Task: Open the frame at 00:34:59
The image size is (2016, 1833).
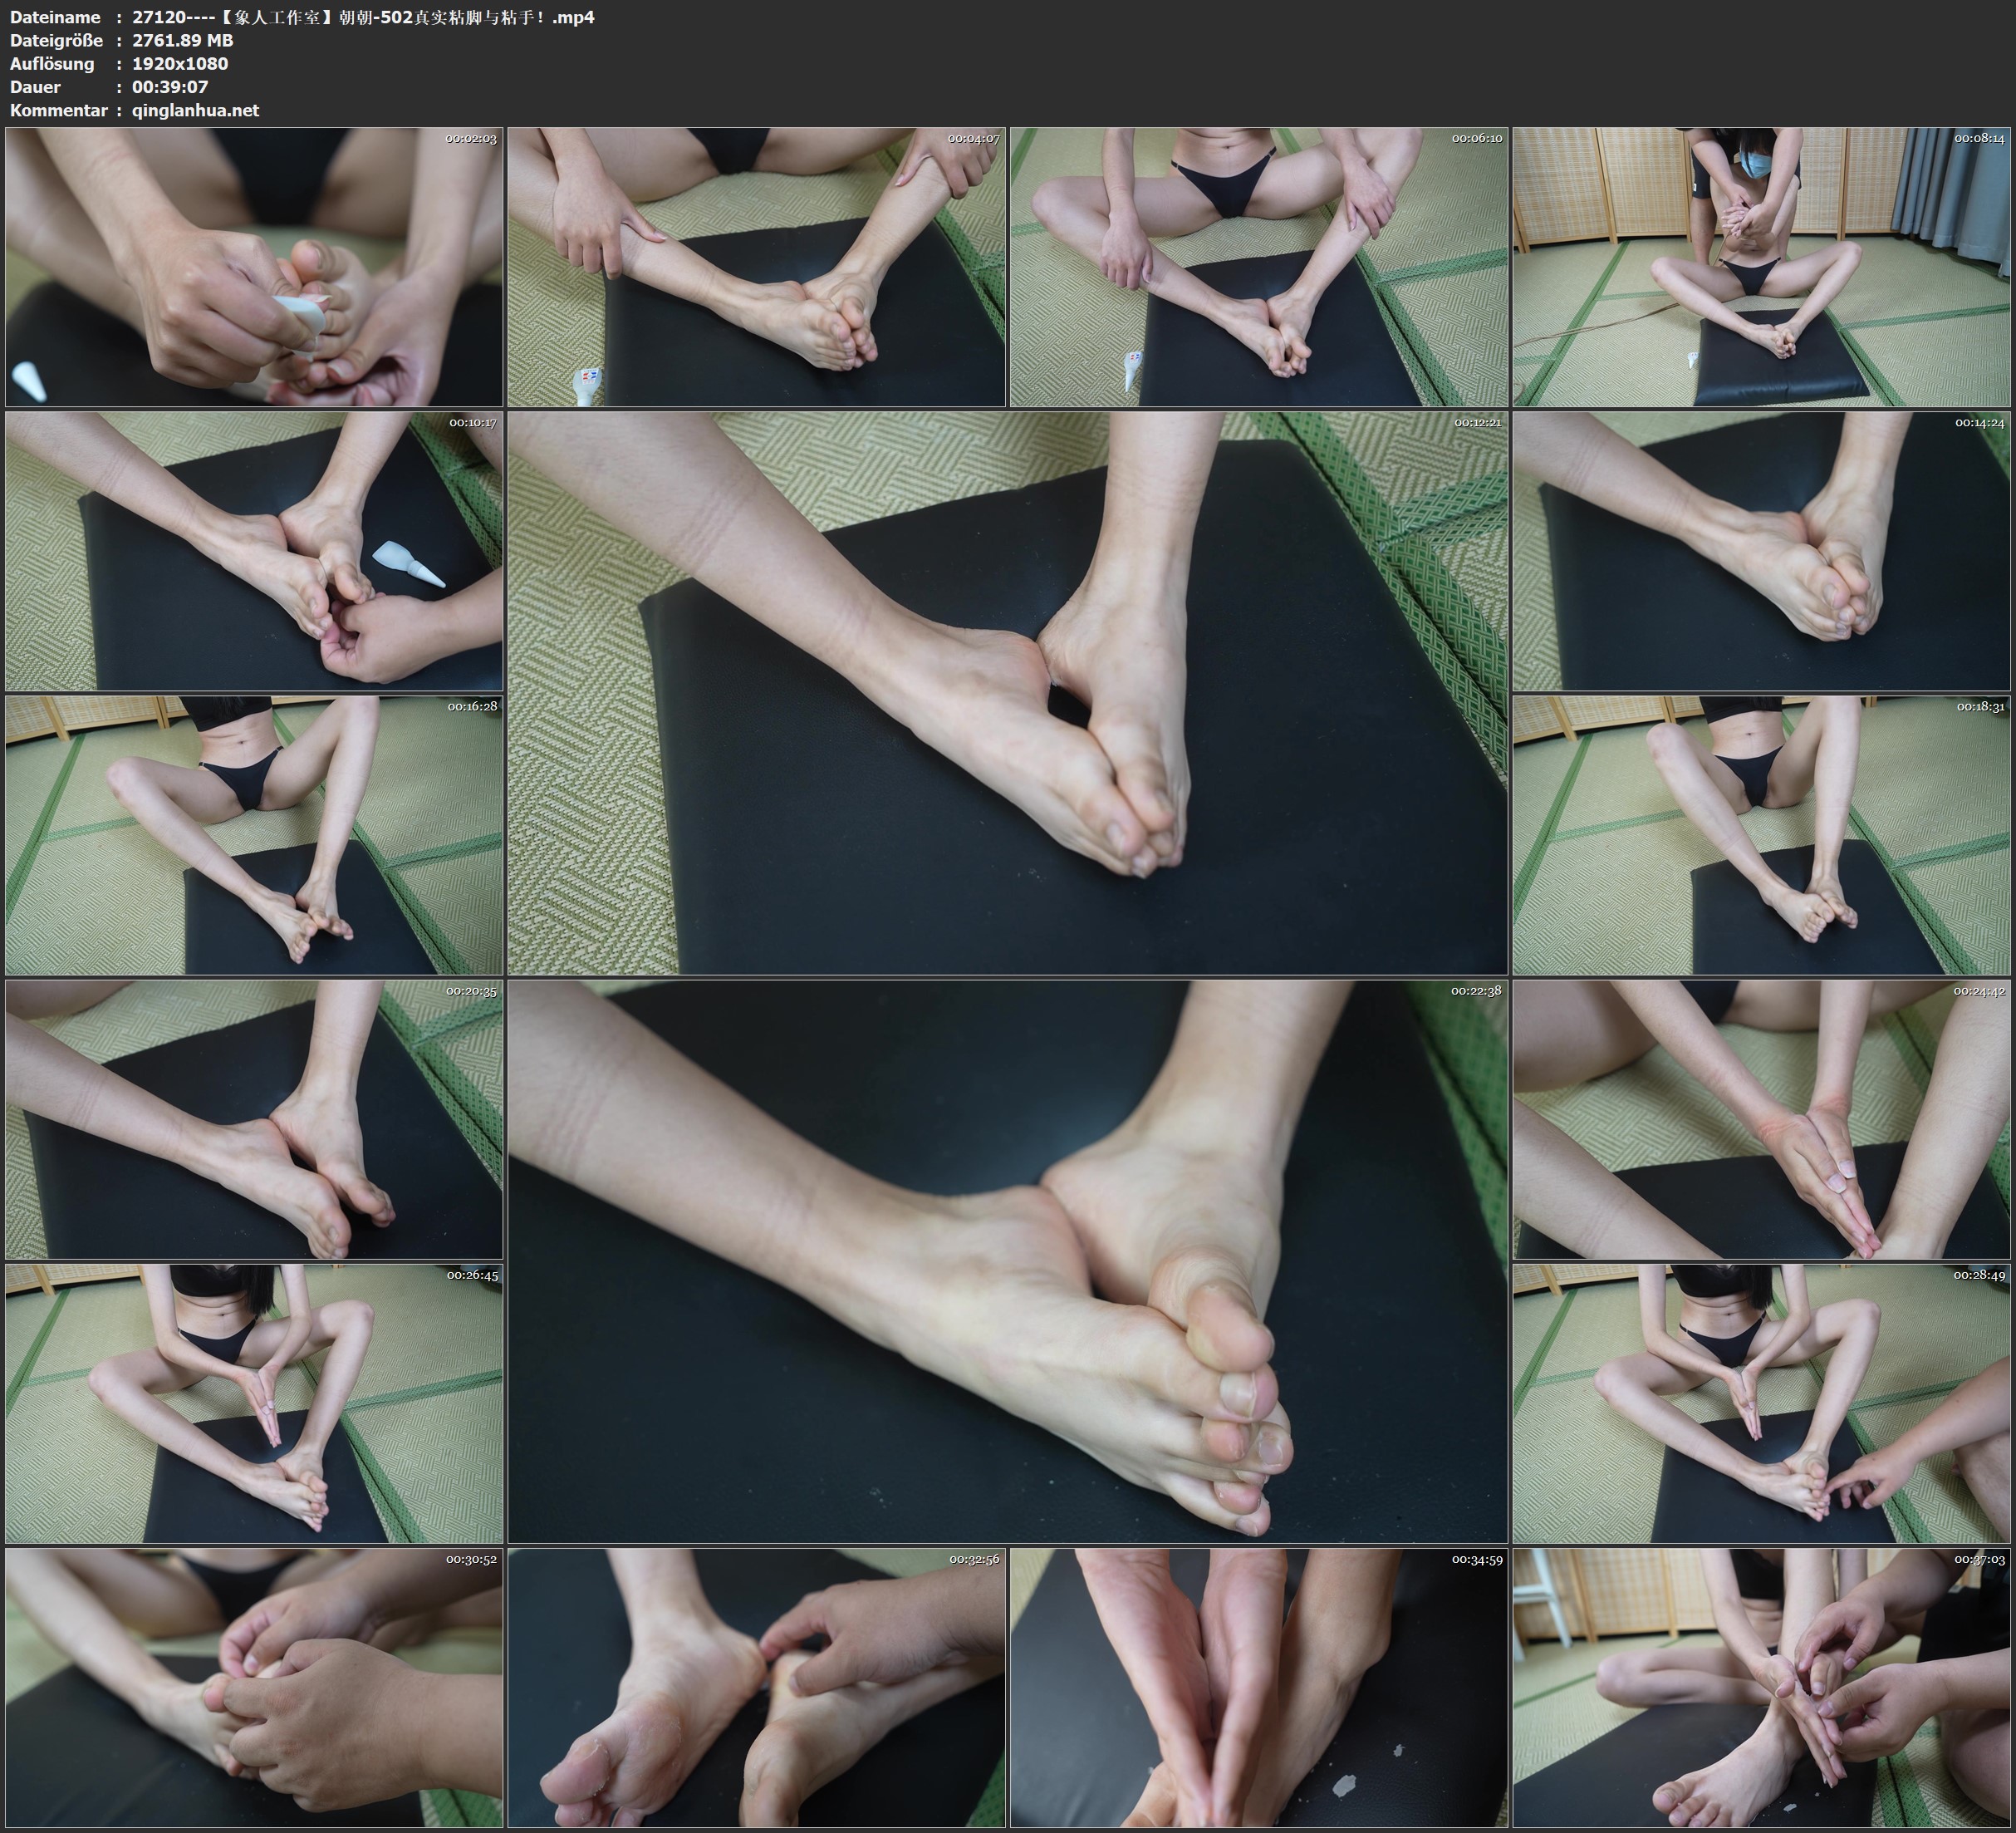Action: click(x=1258, y=1687)
